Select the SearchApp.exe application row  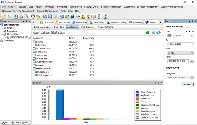point(63,69)
